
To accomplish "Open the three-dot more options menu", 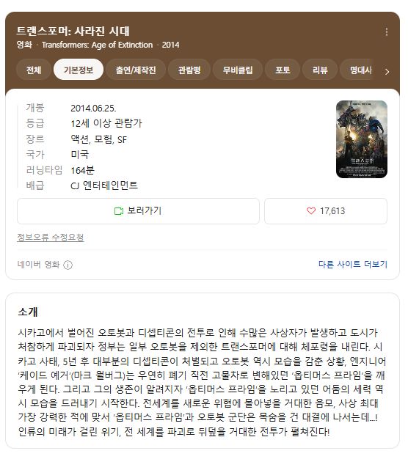I will (x=387, y=32).
